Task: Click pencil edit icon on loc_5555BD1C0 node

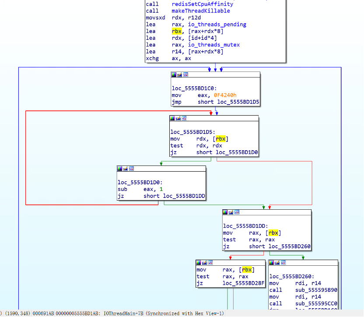Action: [180, 75]
